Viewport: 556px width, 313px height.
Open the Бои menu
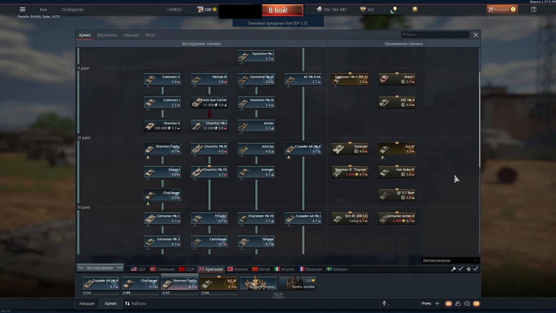pos(43,9)
